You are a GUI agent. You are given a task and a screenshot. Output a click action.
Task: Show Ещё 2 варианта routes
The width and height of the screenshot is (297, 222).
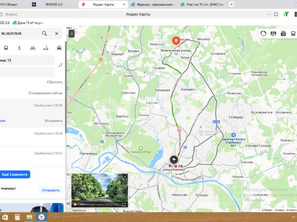click(15, 174)
